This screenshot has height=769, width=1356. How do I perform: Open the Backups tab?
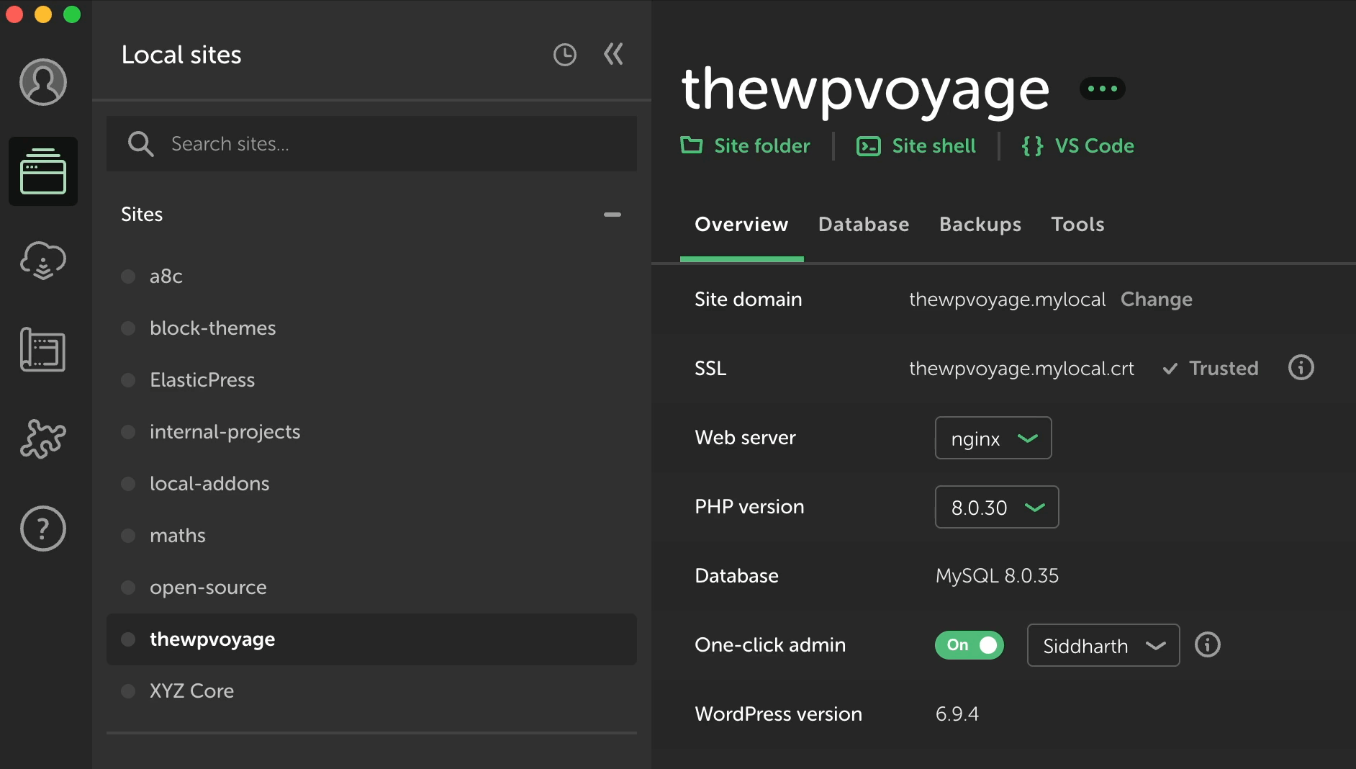pyautogui.click(x=980, y=224)
